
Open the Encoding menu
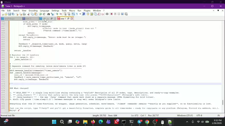33,10
